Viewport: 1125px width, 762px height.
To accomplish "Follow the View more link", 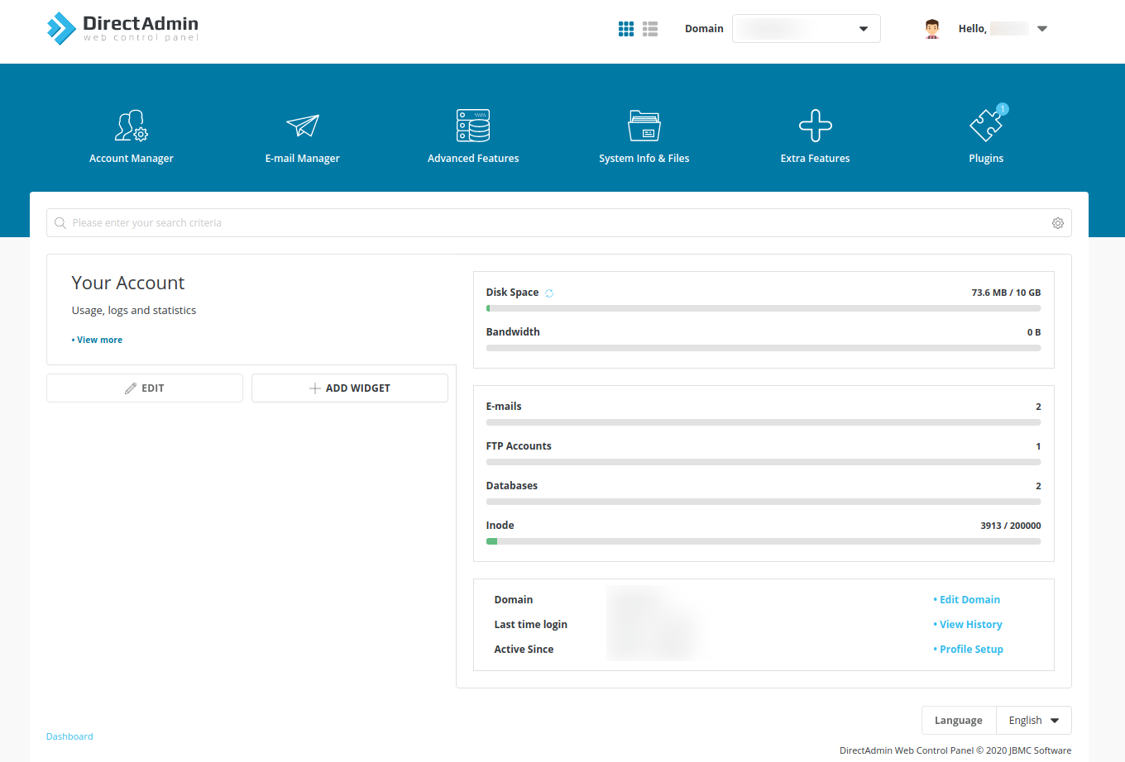I will tap(99, 340).
